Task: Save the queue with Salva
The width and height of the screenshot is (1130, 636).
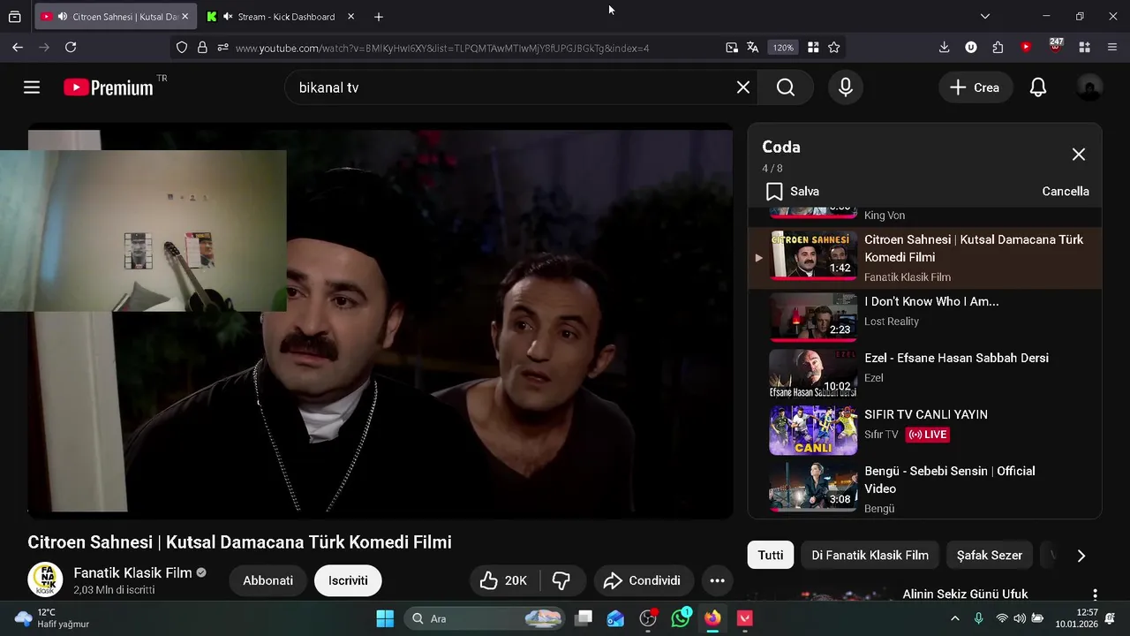Action: [793, 191]
